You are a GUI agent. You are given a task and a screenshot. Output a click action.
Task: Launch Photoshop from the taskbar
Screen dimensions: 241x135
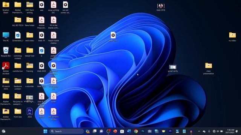click(143, 131)
